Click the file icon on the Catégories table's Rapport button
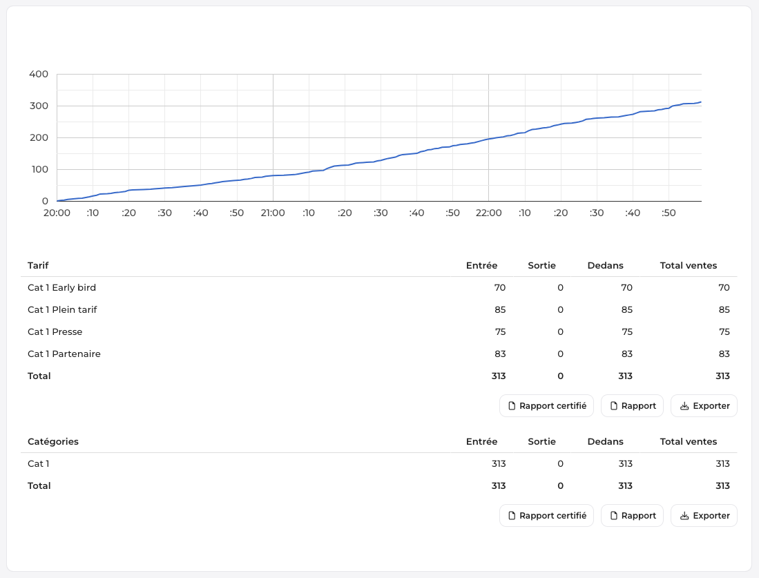759x578 pixels. coord(613,516)
